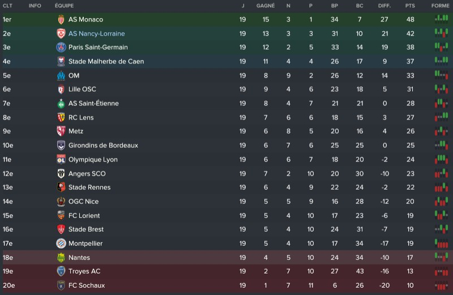
Task: Click the Montpellier club logo
Action: tap(61, 243)
